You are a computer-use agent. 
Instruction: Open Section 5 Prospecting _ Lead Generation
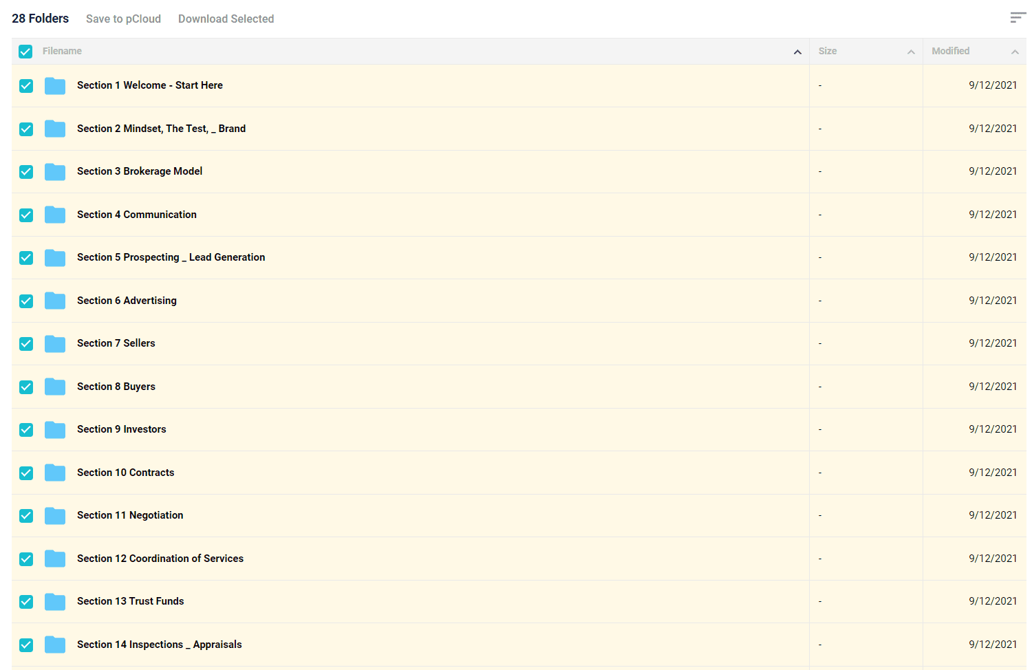pyautogui.click(x=171, y=257)
